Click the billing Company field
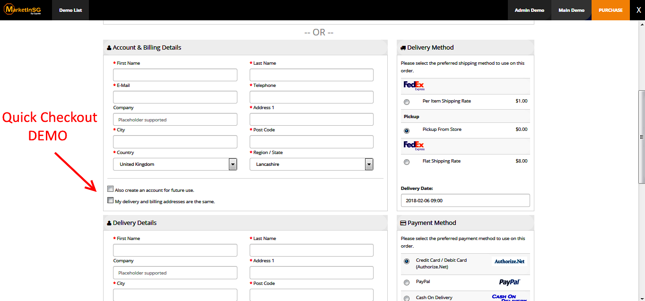645x301 pixels. click(x=175, y=119)
